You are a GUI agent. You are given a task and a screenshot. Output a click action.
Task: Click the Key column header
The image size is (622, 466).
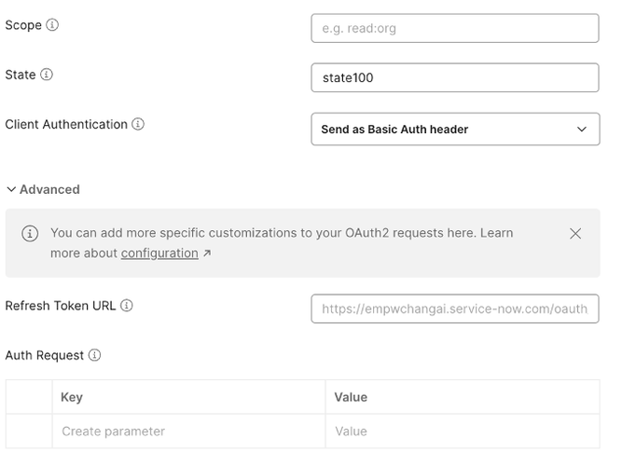[x=72, y=397]
